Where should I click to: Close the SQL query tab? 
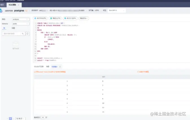[x=19, y=5]
